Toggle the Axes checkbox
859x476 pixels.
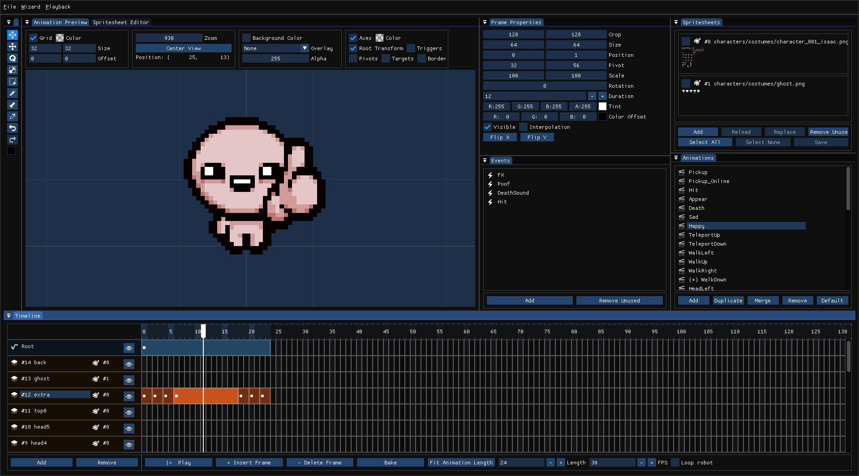(x=353, y=38)
